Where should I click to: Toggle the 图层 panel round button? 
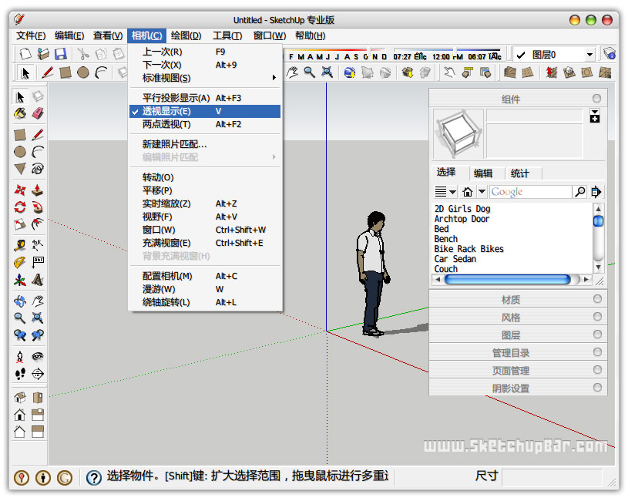point(597,335)
